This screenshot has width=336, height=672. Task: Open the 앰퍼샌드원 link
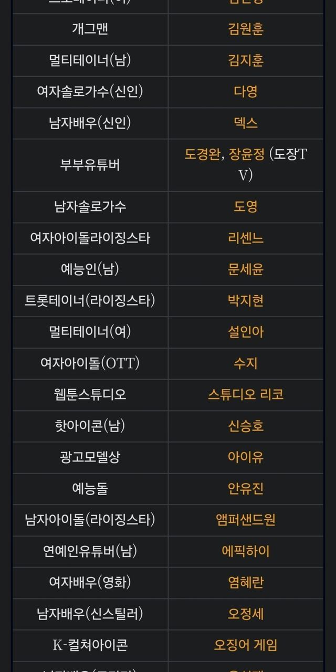(x=246, y=520)
